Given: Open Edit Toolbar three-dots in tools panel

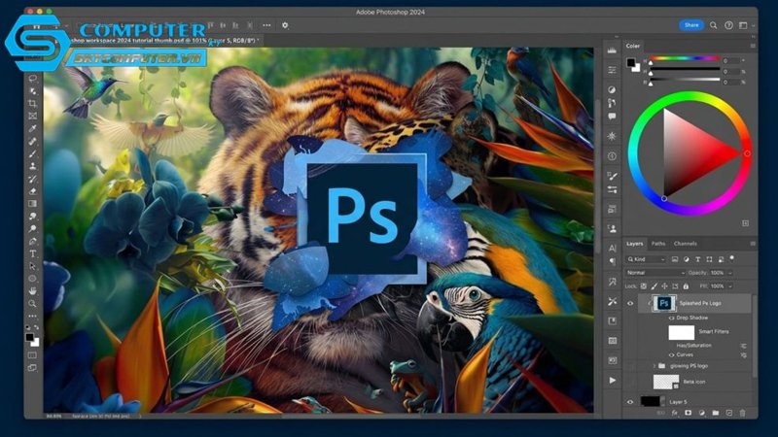Looking at the screenshot, I should (x=33, y=316).
